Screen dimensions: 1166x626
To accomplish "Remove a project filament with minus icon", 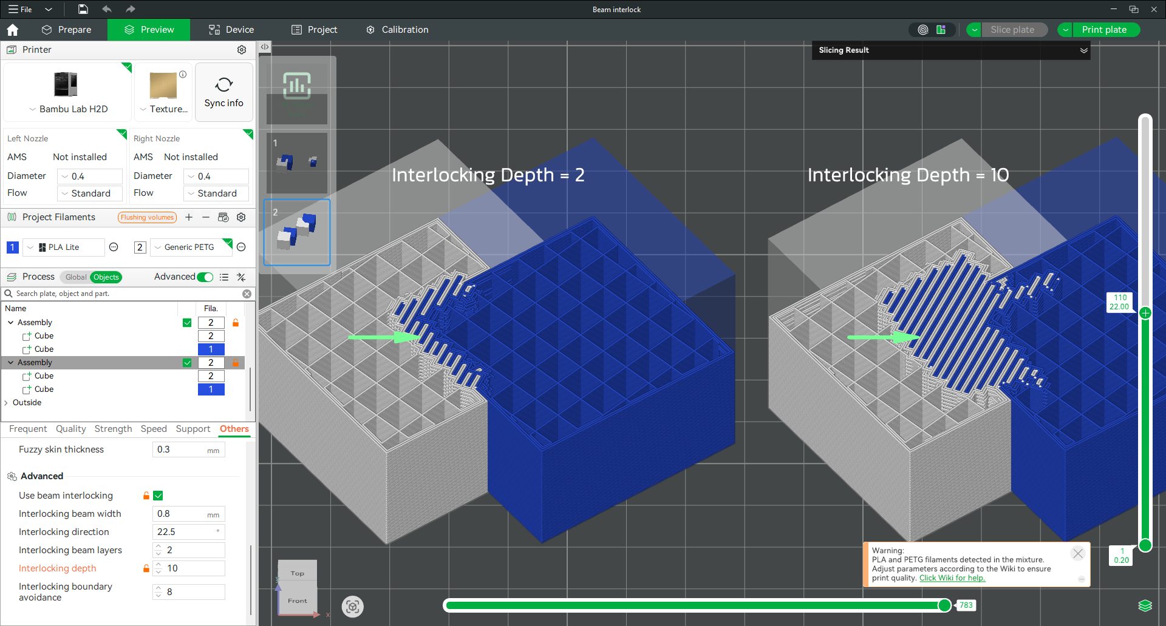I will coord(206,217).
